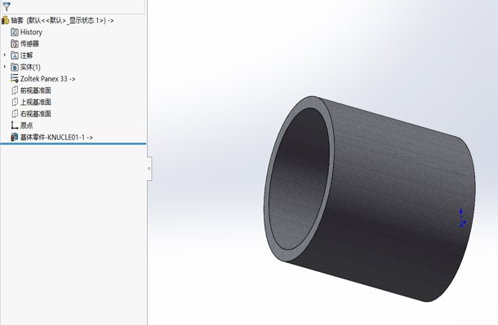498x325 pixels.
Task: Open the History folder icon
Action: (15, 32)
